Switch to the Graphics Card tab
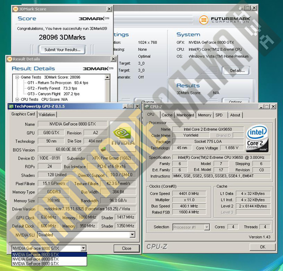This screenshot has height=271, width=283. tap(23, 114)
